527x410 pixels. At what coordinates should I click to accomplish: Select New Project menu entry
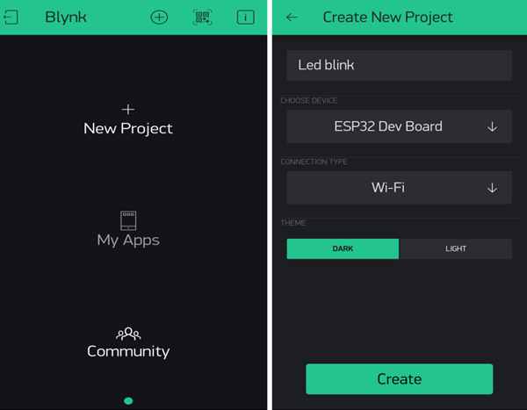(x=128, y=128)
